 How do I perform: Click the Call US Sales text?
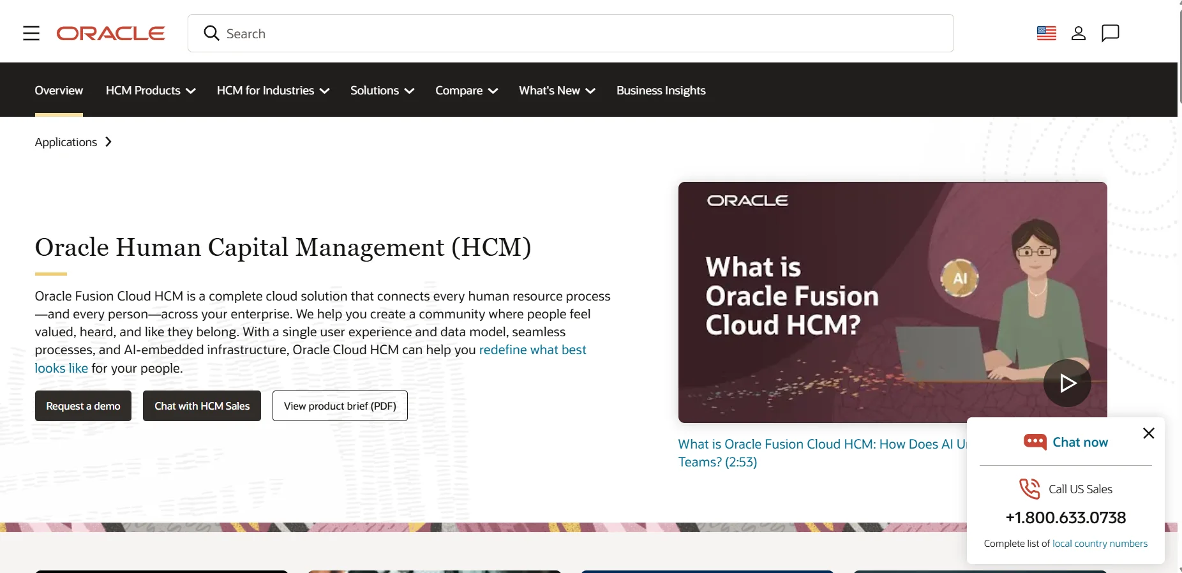coord(1081,489)
